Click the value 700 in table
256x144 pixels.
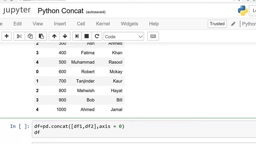(x=62, y=81)
